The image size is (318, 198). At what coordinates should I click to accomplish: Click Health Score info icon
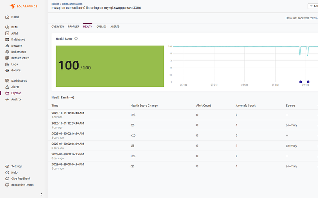76,38
